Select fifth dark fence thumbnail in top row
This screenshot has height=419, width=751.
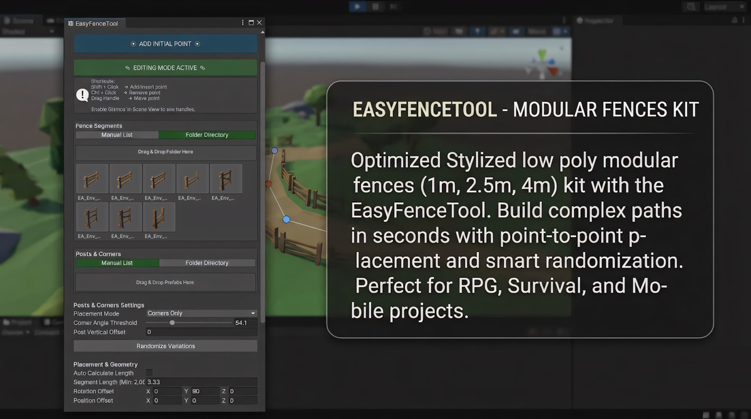tap(226, 179)
